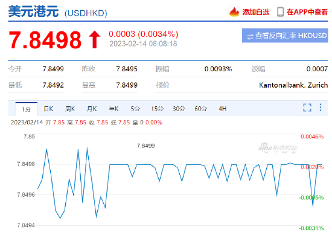Click 在APP中查看 link
Viewport: 332px width, 238px height.
(307, 12)
